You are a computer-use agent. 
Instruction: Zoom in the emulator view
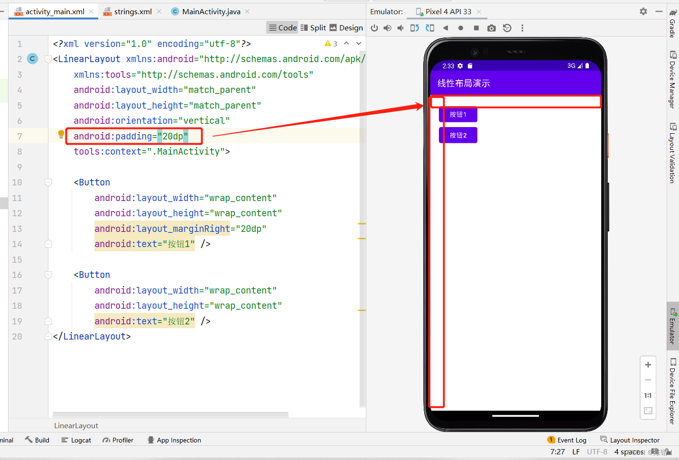[648, 365]
